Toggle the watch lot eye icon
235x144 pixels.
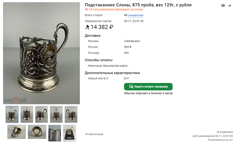(223, 6)
